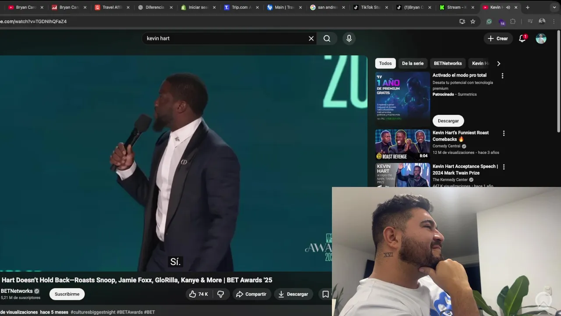The image size is (561, 316).
Task: Save video using the bookmark icon
Action: (x=325, y=294)
